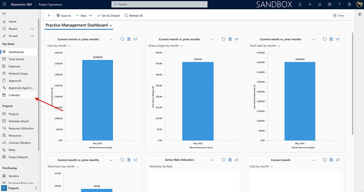364x192 pixels.
Task: Click Set As Default button
Action: point(108,16)
